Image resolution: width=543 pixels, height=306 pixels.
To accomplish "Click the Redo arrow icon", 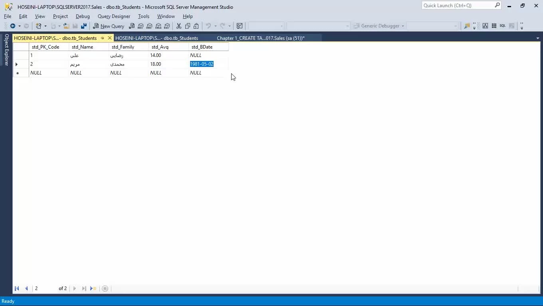I will (x=222, y=26).
